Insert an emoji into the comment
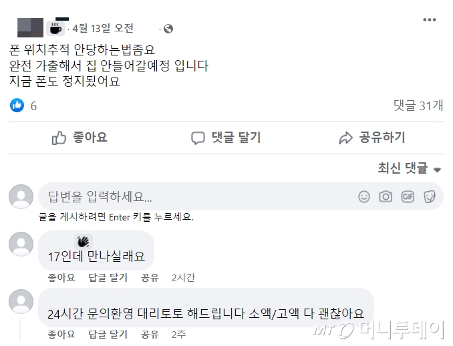This screenshot has height=346, width=453. pos(363,196)
